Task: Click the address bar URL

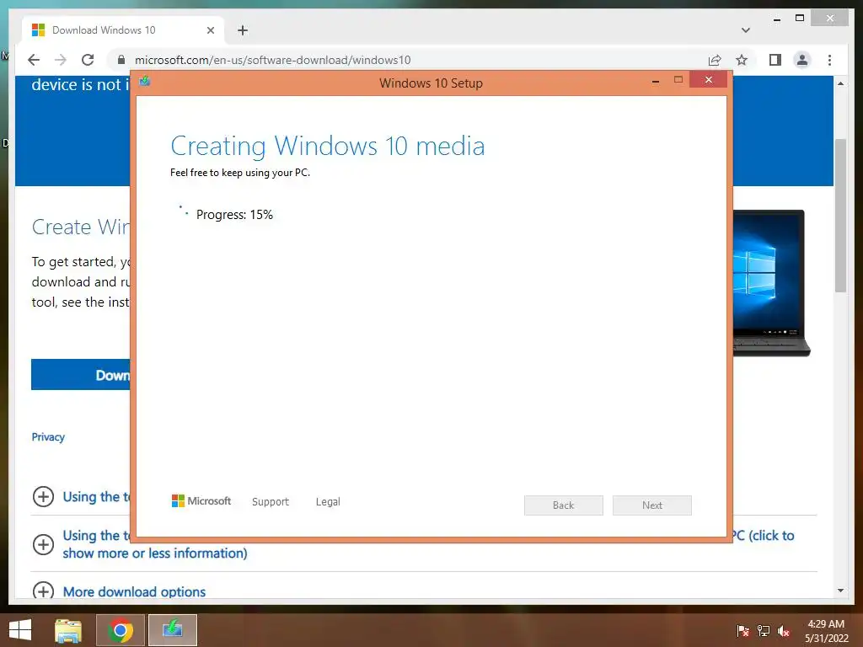Action: (272, 60)
